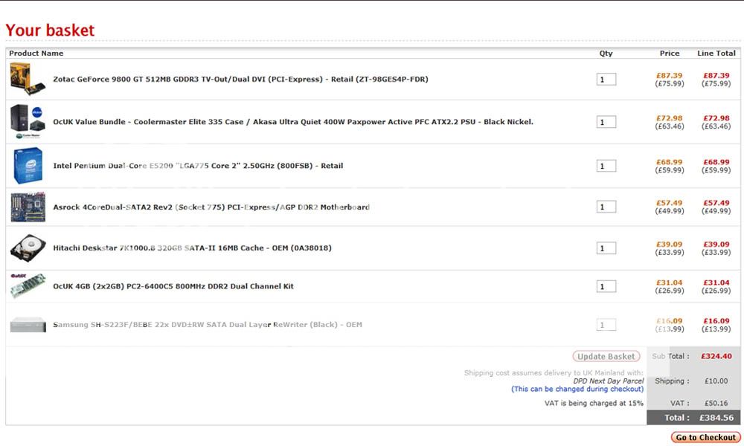This screenshot has height=446, width=744.
Task: Click the Samsung DVD rewriter product image
Action: [x=28, y=325]
